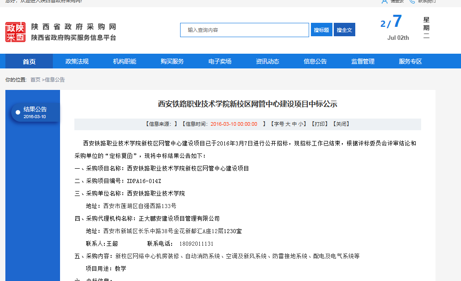
Task: Click the phone contact-us icon at top
Action: pos(412,1)
